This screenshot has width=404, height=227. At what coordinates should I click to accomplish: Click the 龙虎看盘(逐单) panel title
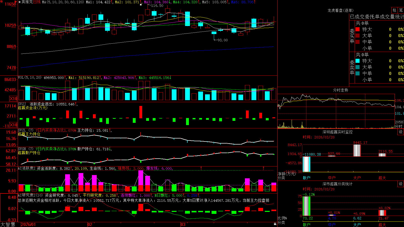point(340,10)
